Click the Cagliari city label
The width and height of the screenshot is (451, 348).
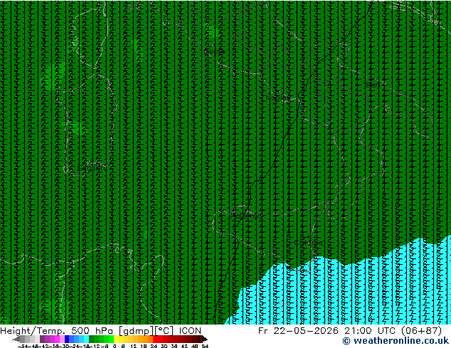92,168
